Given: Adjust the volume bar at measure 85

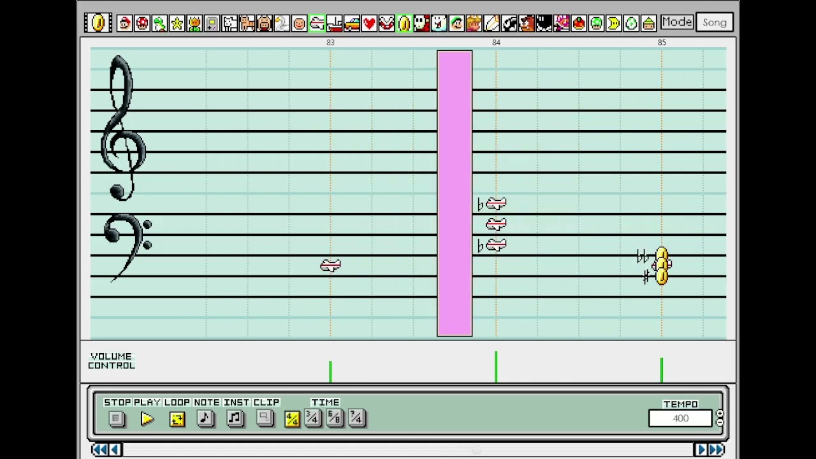Looking at the screenshot, I should 662,370.
